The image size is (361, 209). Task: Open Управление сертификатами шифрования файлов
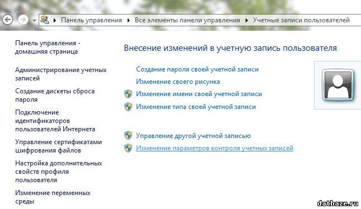(58, 146)
